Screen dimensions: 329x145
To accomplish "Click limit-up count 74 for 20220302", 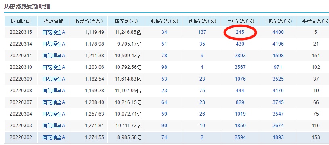I will tap(164, 137).
